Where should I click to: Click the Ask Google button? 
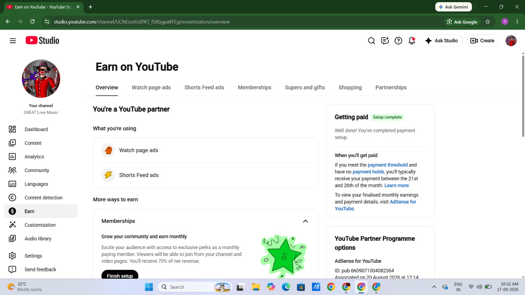click(462, 22)
